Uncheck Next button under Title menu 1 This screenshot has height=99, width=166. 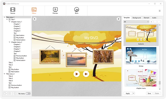pos(10,72)
